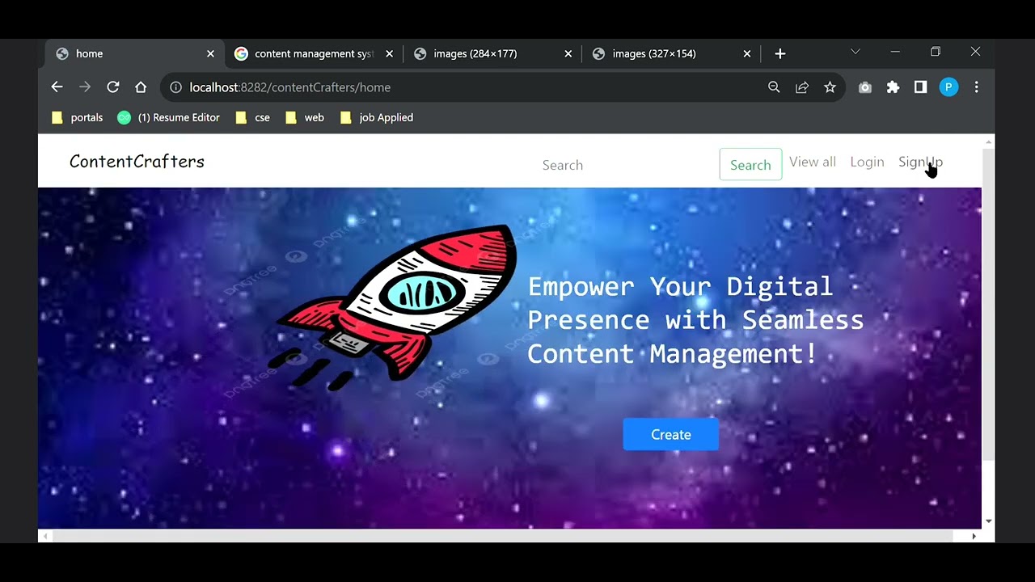Image resolution: width=1035 pixels, height=582 pixels.
Task: Click the share page icon
Action: tap(802, 87)
